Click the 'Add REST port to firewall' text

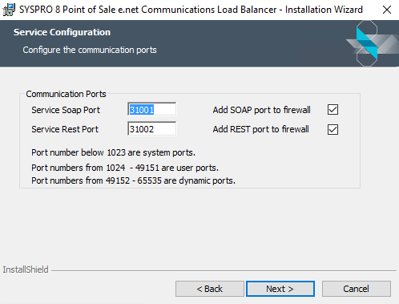(x=260, y=129)
